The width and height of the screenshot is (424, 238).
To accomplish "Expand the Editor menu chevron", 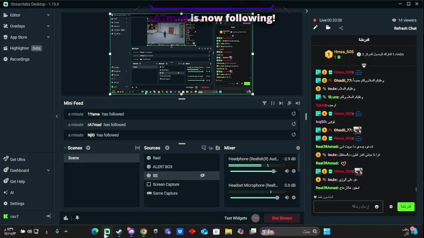I will point(48,15).
